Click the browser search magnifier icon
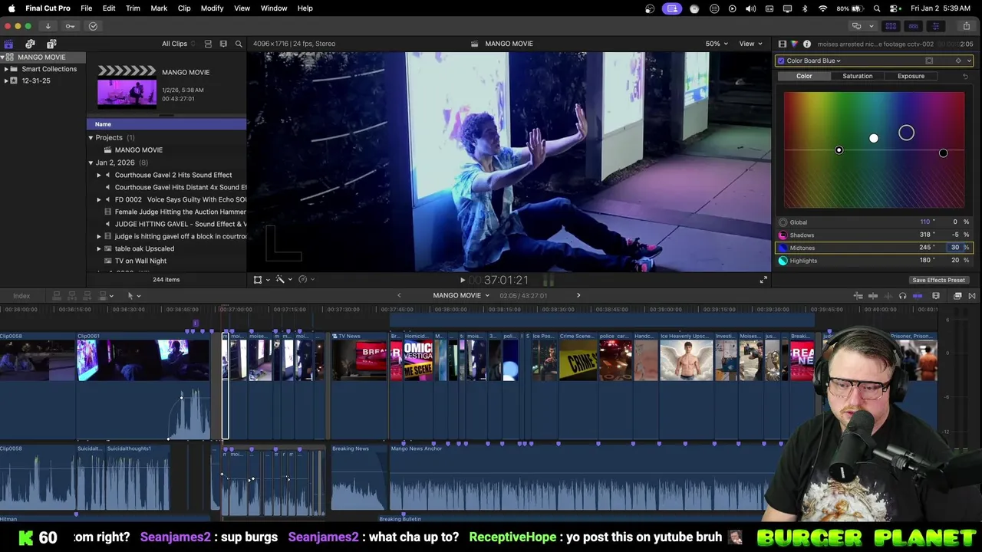This screenshot has height=552, width=982. pyautogui.click(x=239, y=44)
